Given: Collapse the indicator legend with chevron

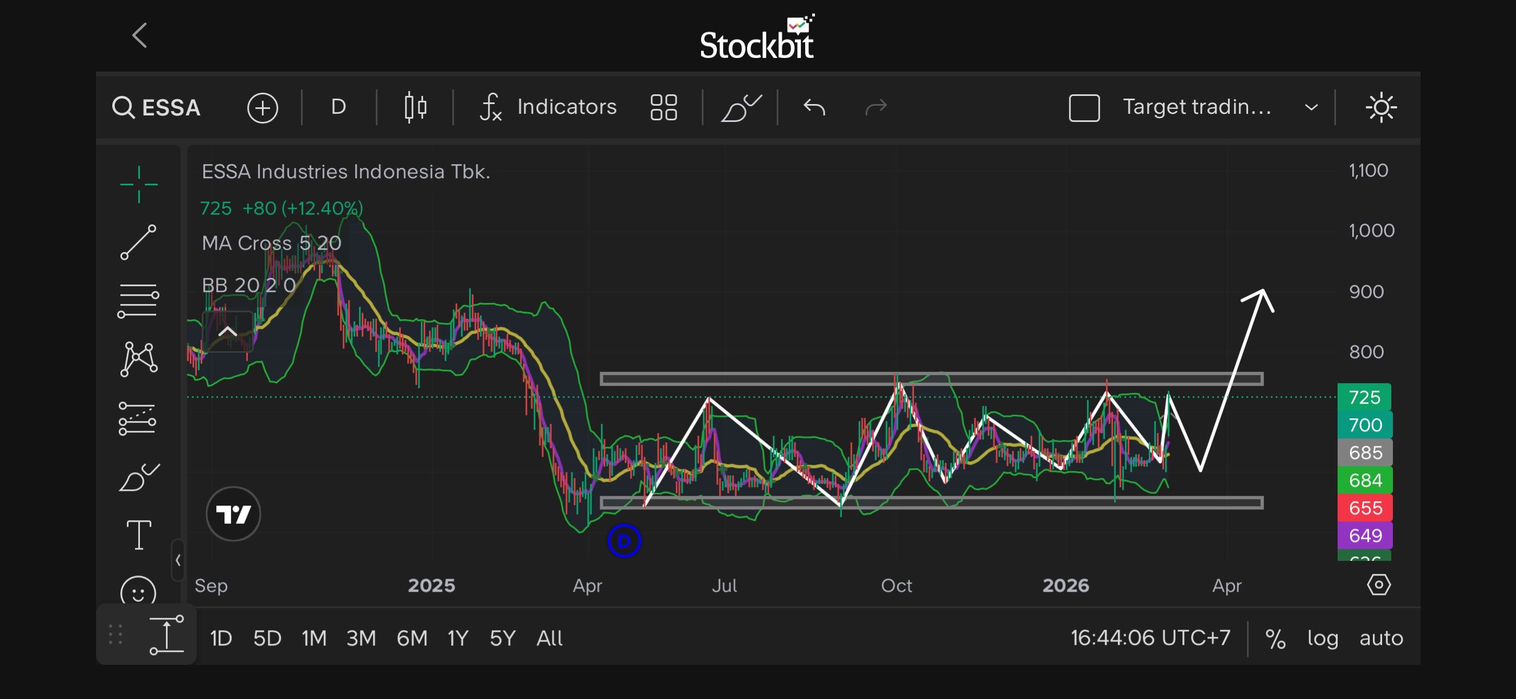Looking at the screenshot, I should (x=228, y=332).
